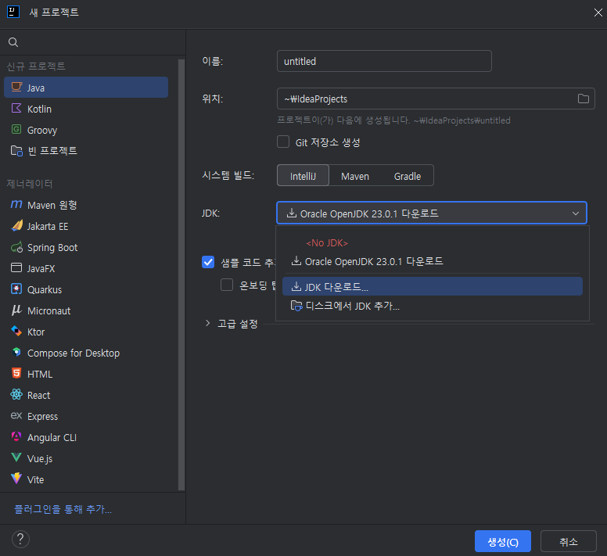Viewport: 607px width, 556px height.
Task: Close the 새 프로젝트 dialog
Action: 598,13
